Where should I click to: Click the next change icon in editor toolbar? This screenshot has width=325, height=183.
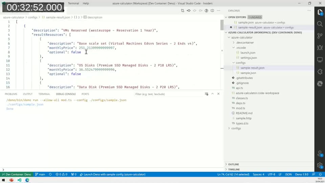[200, 11]
